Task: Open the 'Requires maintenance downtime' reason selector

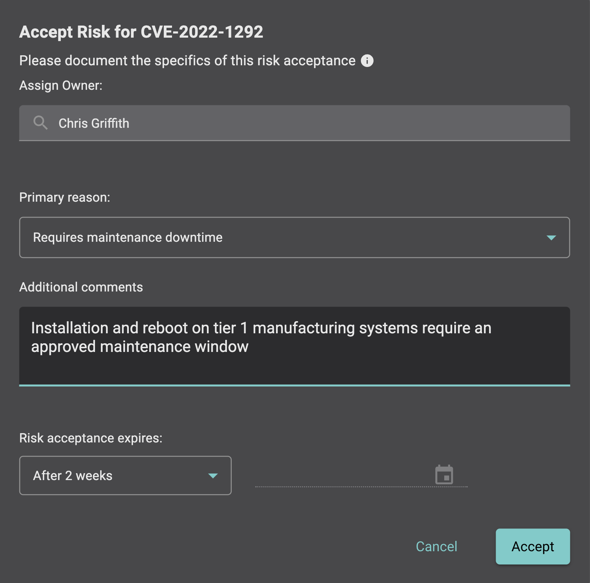Action: pos(128,238)
